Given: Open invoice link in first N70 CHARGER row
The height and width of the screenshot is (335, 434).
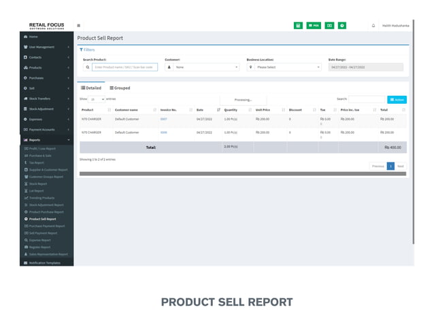Looking at the screenshot, I should pyautogui.click(x=163, y=119).
